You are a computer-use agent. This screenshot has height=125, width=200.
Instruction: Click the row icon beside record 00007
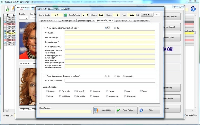pyautogui.click(x=5, y=22)
